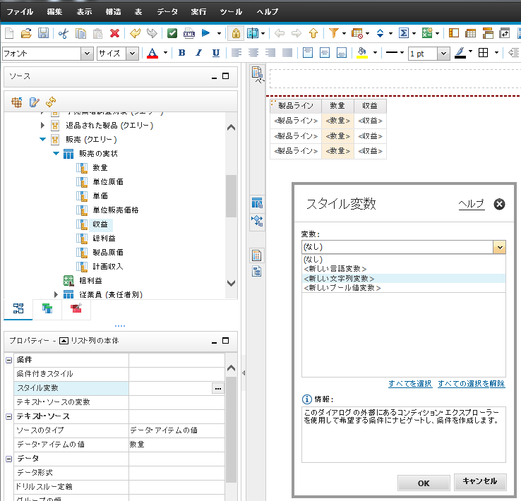
Task: Save the report with the diskette icon
Action: [x=43, y=33]
